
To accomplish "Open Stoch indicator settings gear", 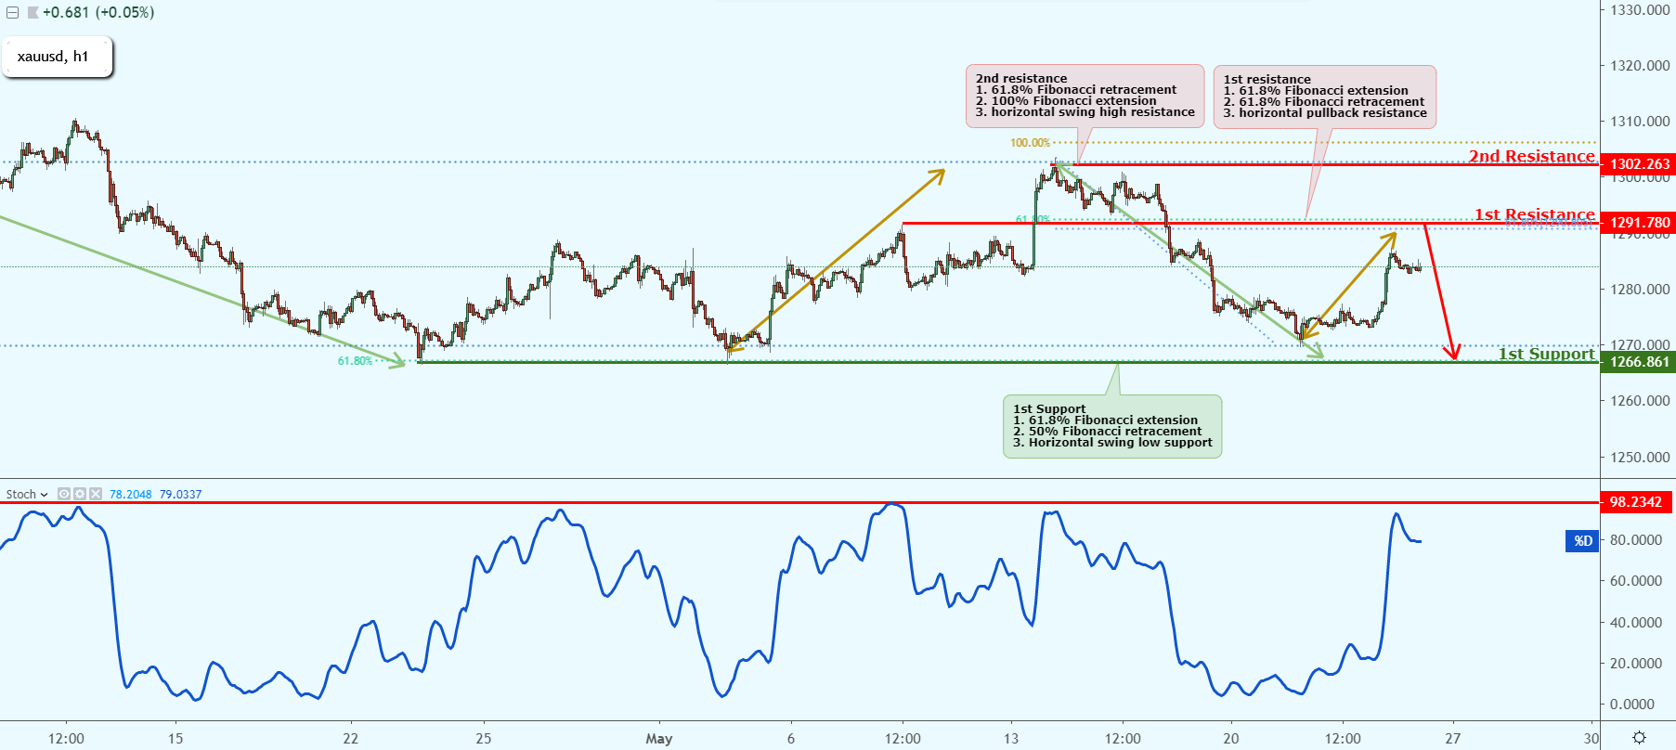I will (80, 494).
